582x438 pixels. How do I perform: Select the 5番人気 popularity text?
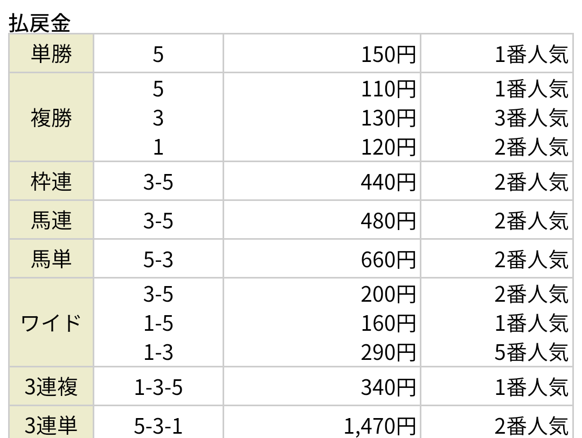pos(531,352)
